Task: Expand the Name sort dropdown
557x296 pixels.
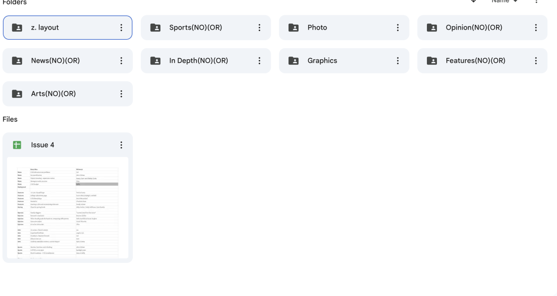Action: tap(505, 1)
